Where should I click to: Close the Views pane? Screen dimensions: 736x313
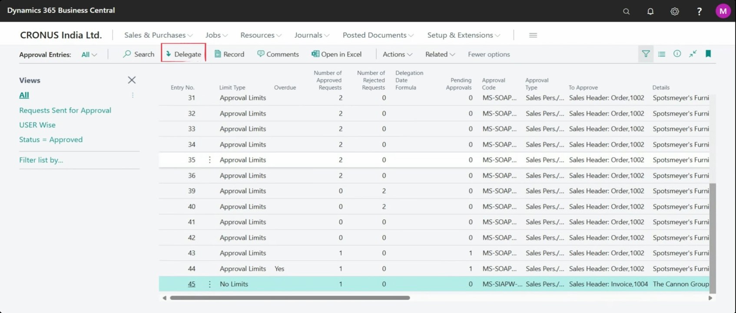coord(132,80)
